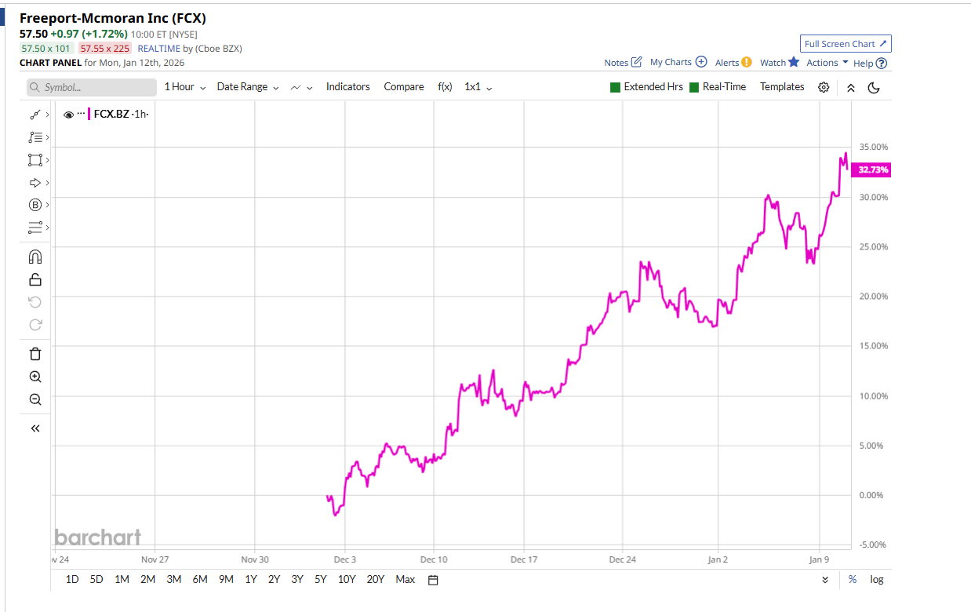
Task: Toggle the Real-Time checkbox
Action: tap(694, 87)
